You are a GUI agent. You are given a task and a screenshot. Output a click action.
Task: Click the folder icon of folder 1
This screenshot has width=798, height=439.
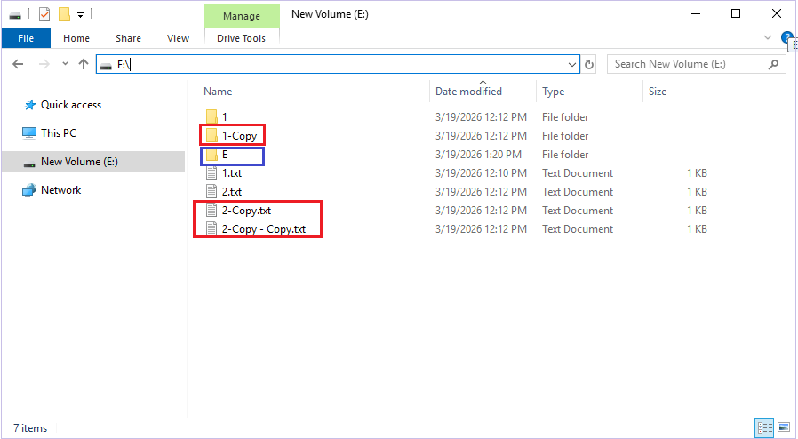coord(211,117)
